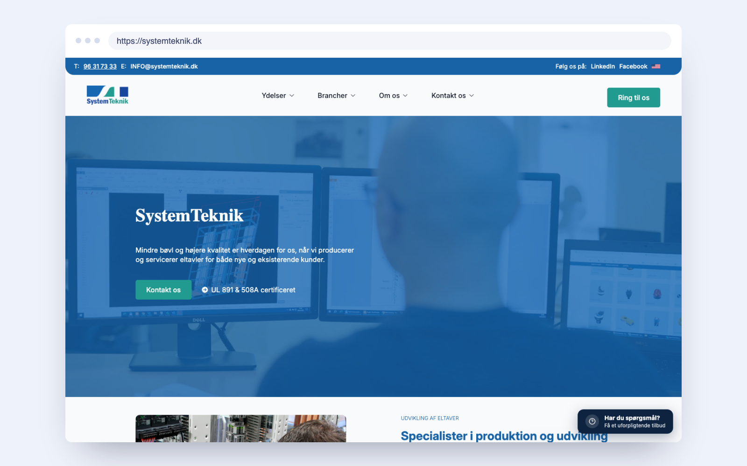The width and height of the screenshot is (747, 466).
Task: Open the Om os menu item
Action: tap(389, 96)
